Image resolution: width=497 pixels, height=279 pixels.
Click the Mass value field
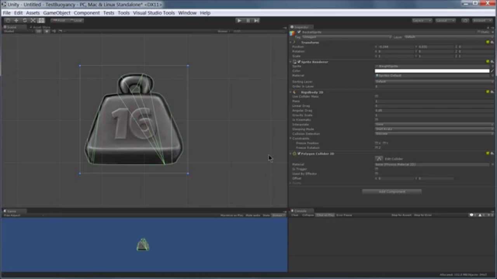point(434,101)
